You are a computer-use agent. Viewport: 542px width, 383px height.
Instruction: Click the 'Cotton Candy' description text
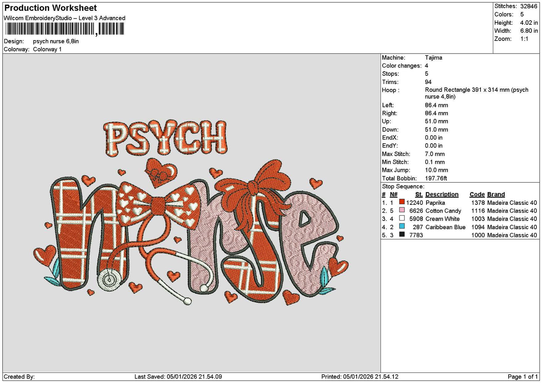click(x=443, y=211)
